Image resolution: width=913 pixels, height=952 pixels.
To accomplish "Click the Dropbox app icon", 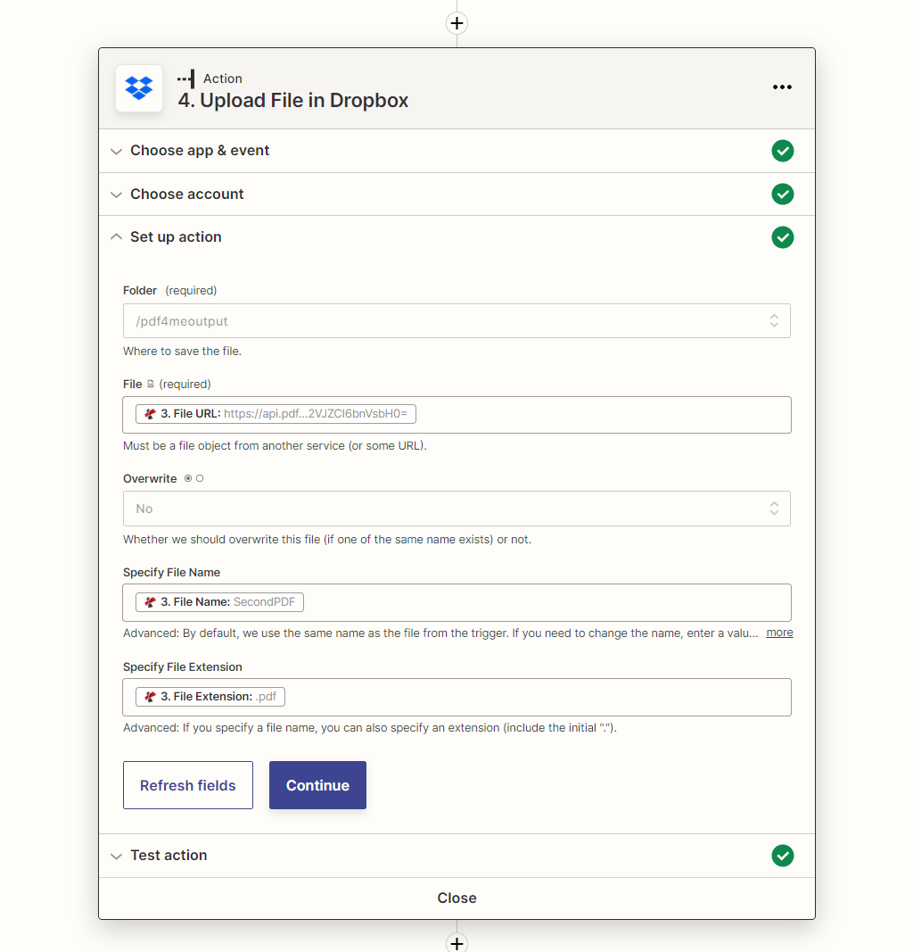I will pyautogui.click(x=138, y=88).
